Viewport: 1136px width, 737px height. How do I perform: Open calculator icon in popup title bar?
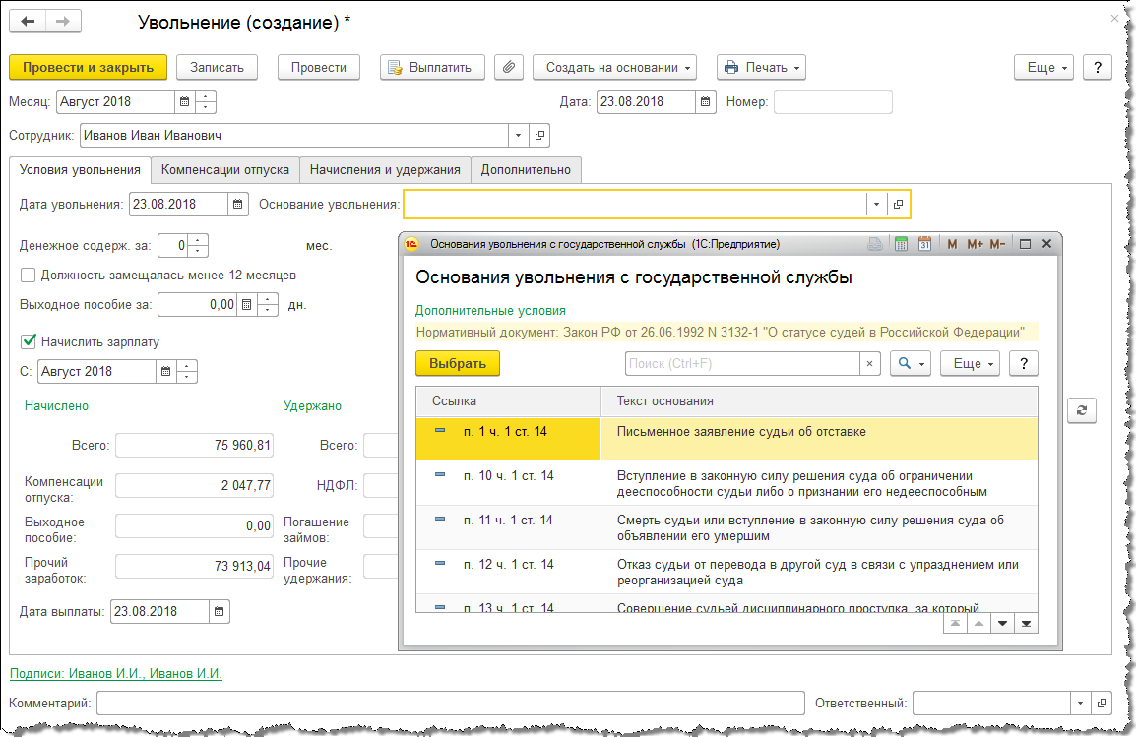click(901, 244)
